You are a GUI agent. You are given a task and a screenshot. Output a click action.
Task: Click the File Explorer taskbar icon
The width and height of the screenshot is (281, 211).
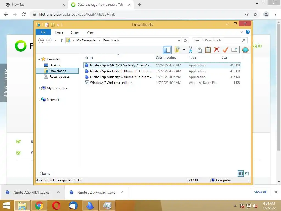pyautogui.click(x=22, y=206)
